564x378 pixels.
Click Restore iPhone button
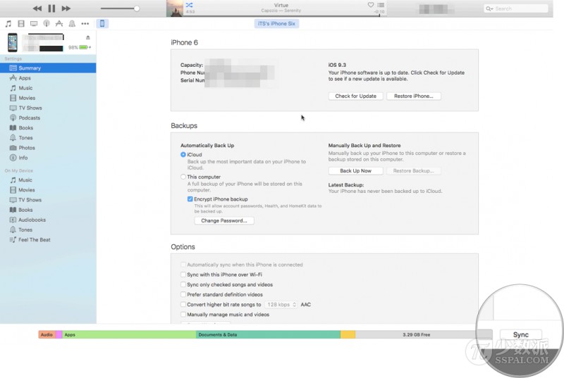[414, 96]
